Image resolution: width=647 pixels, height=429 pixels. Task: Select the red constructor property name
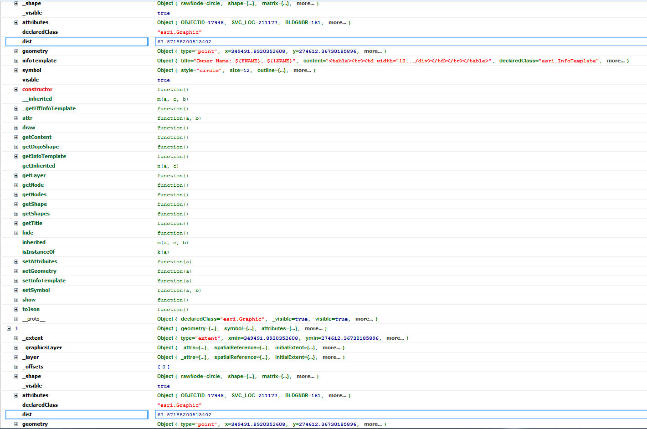coord(37,89)
